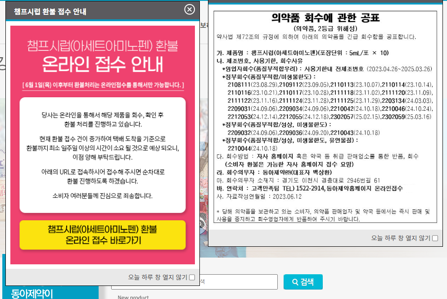
Task: Open 챔프시럽 환불 온라인 접수 바로가기 button
Action: (103, 235)
